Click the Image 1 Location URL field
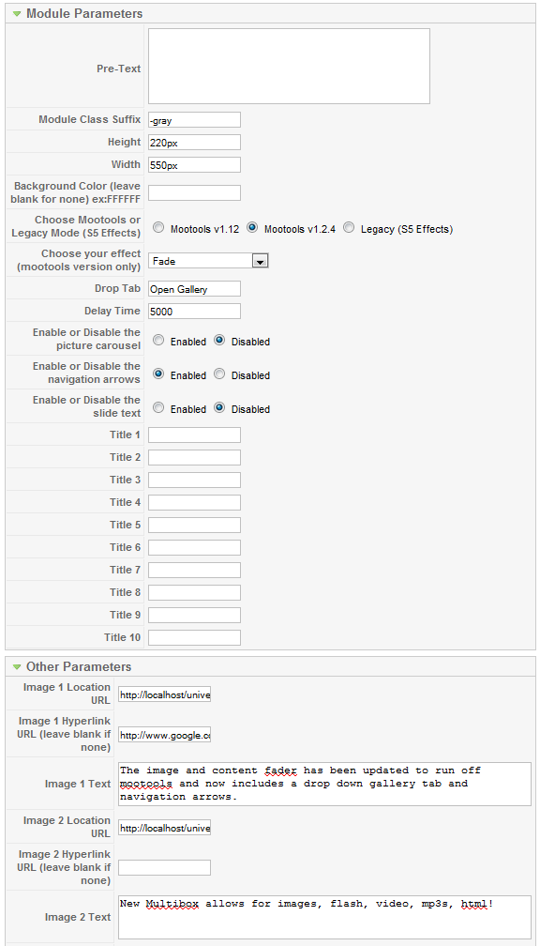Viewport: 540px width, 946px height. [x=165, y=695]
